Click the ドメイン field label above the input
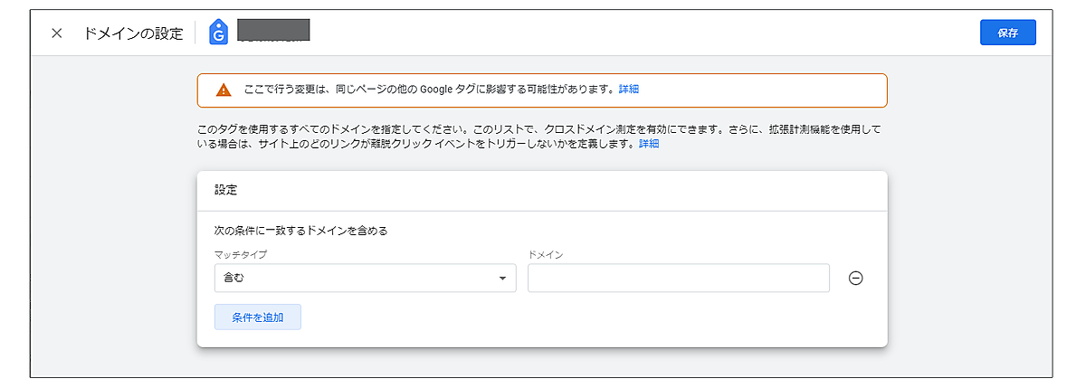The height and width of the screenshot is (388, 1086). (545, 255)
